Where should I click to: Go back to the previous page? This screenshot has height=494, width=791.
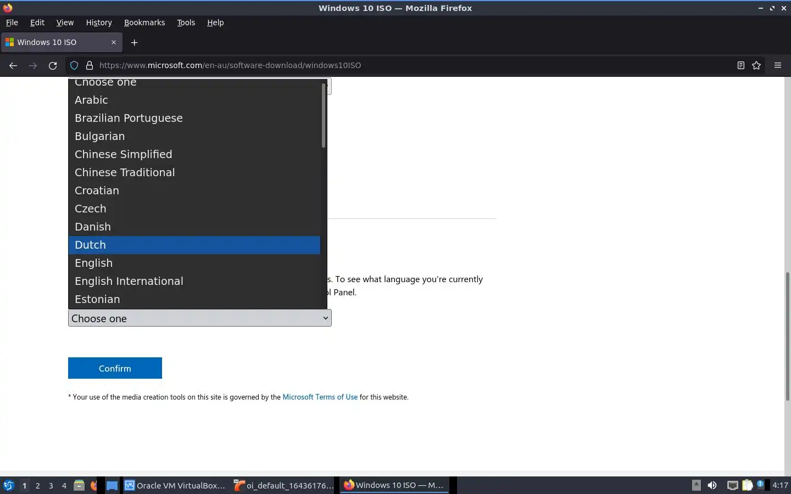coord(13,65)
